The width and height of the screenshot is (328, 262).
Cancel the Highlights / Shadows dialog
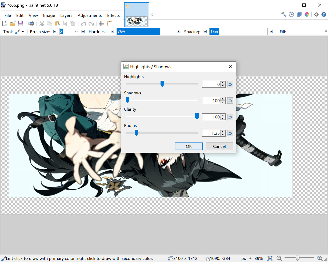coord(219,146)
